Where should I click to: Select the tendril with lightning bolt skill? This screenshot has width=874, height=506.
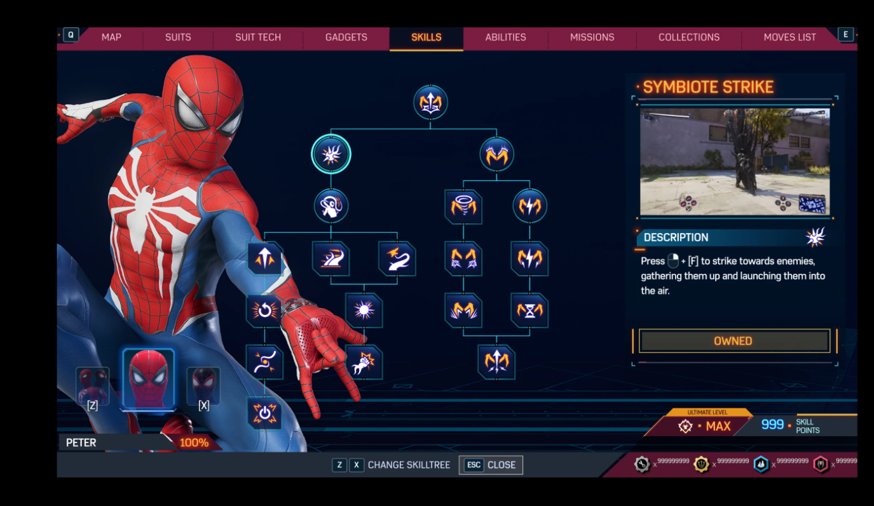pos(397,258)
